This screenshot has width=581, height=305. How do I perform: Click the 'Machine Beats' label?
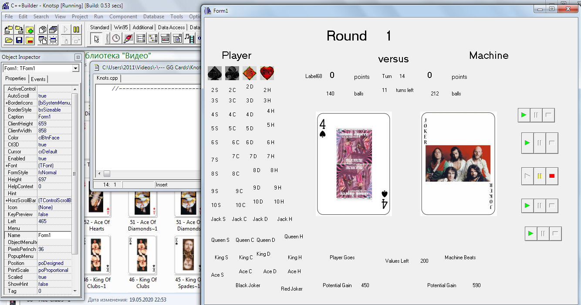point(460,258)
